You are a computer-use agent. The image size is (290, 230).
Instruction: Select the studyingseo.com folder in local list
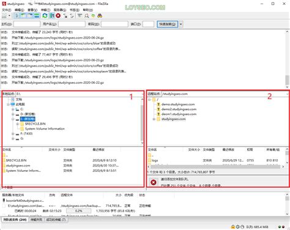[x=18, y=166]
